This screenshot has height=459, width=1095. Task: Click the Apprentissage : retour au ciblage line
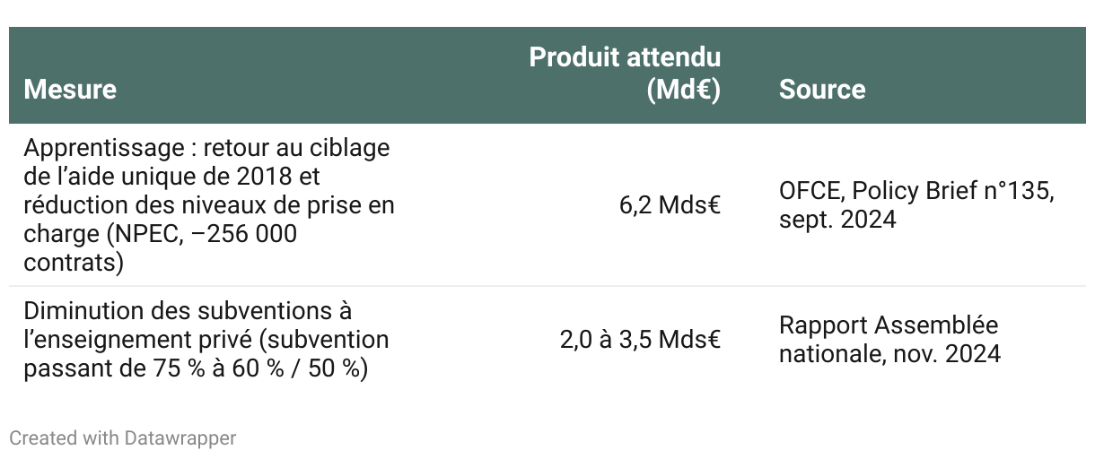206,147
